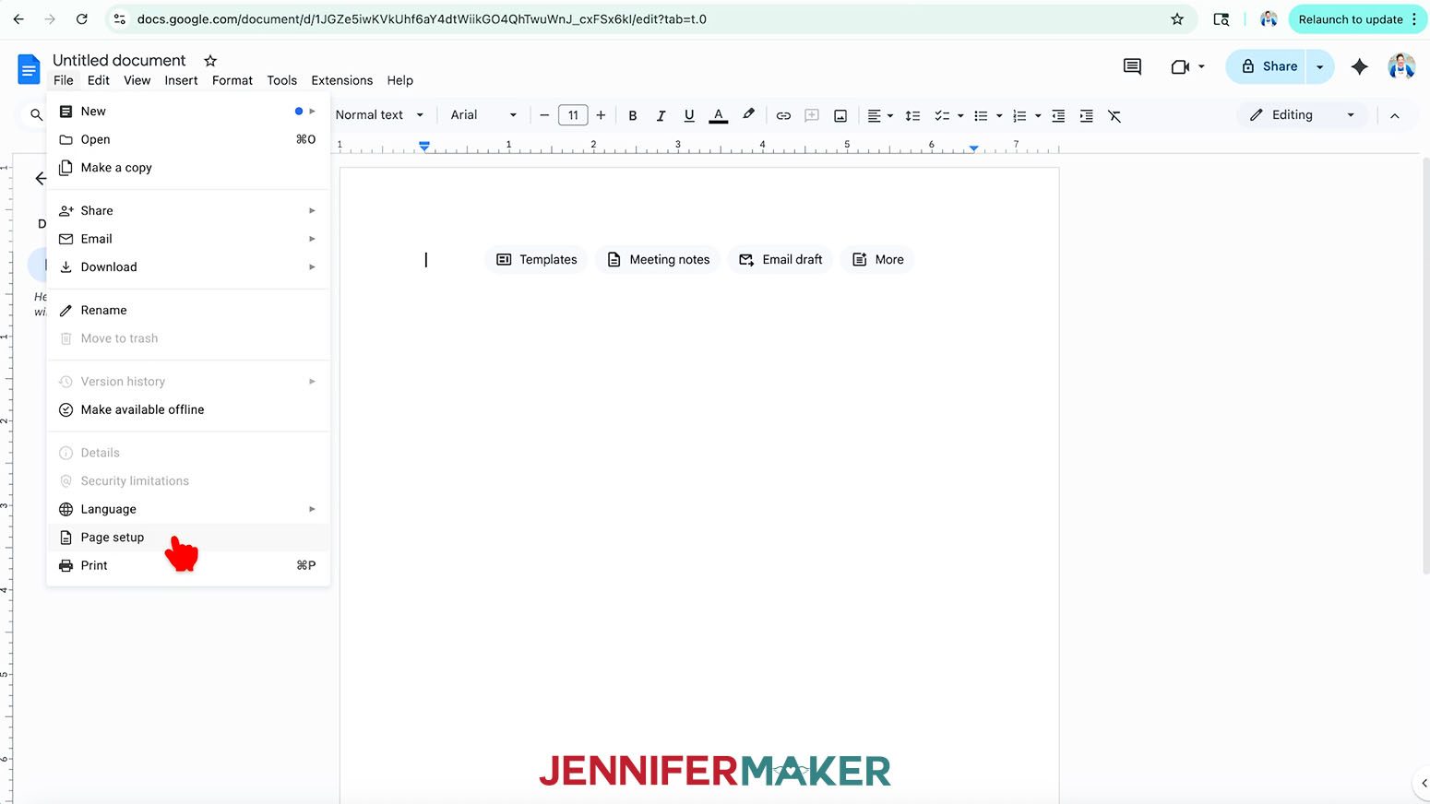Open the Share submenu in File menu

188,210
